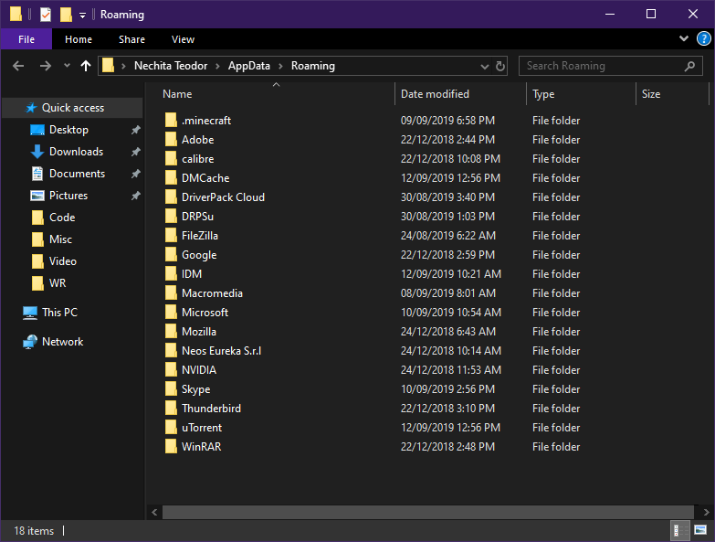
Task: Select the NVIDIA folder icon
Action: click(x=171, y=369)
